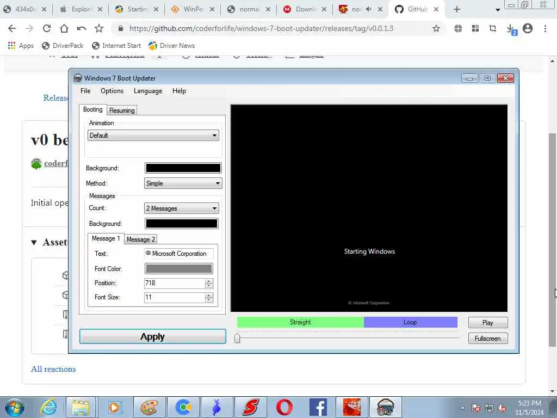Viewport: 557px width, 418px height.
Task: Open the Internet Start bookmark
Action: coord(116,46)
